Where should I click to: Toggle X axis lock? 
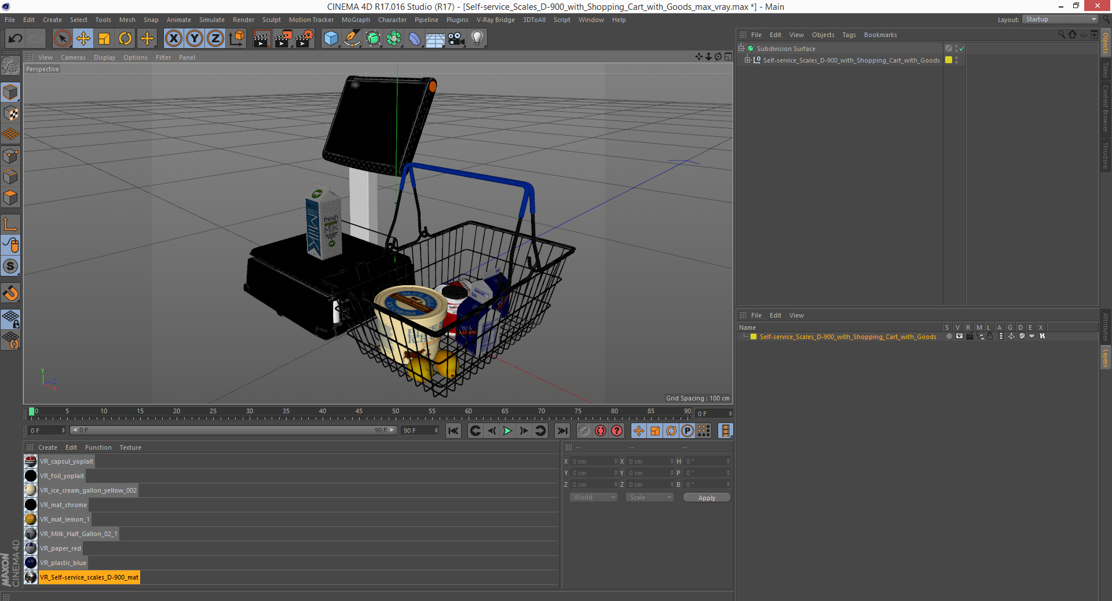tap(173, 39)
